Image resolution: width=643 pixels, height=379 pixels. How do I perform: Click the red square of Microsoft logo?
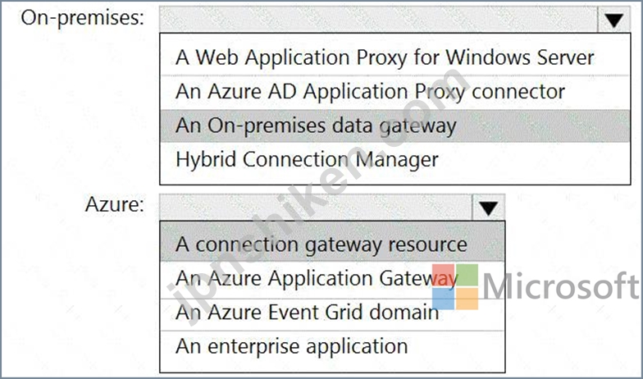[x=443, y=275]
